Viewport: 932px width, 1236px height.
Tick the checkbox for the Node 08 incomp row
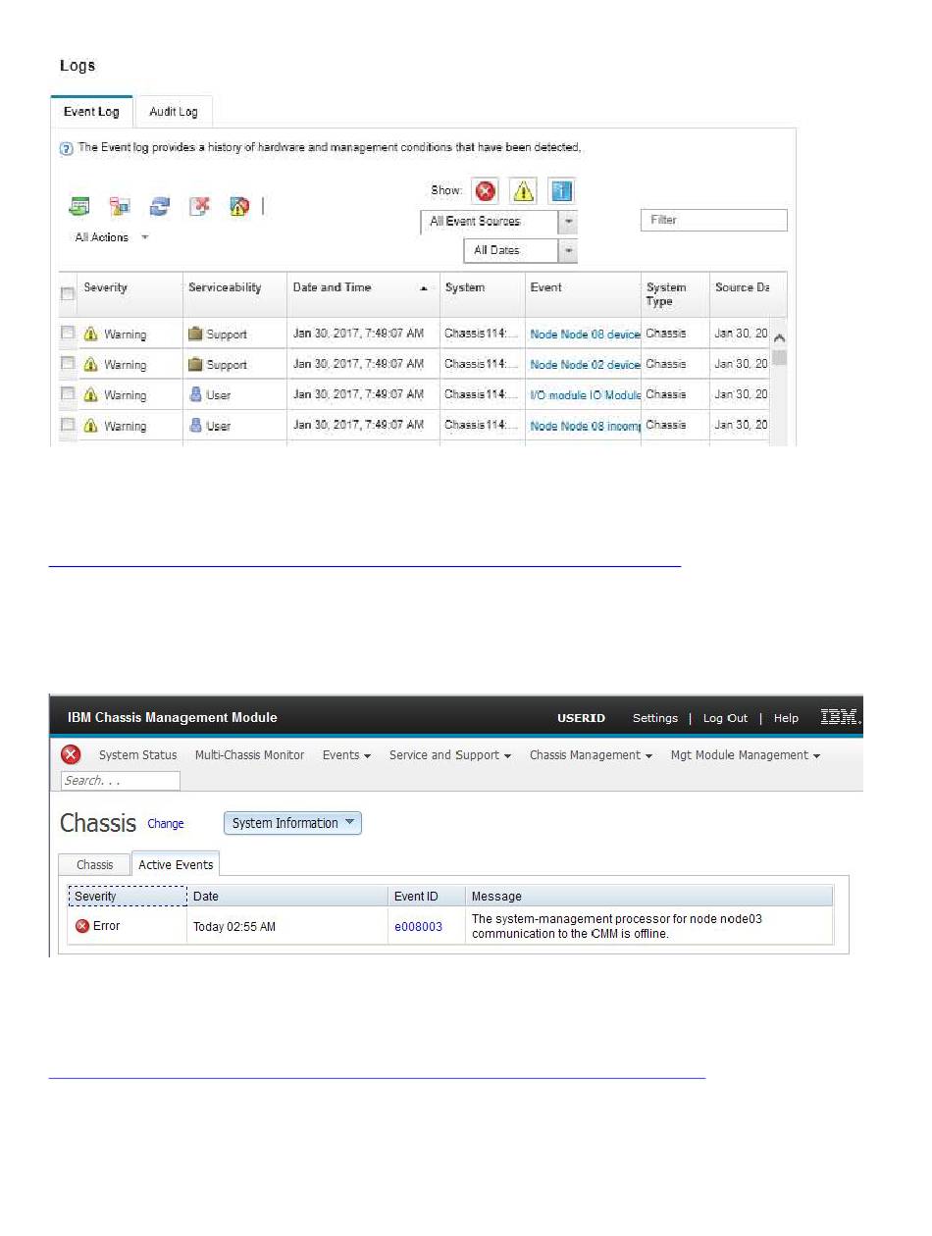(x=68, y=425)
